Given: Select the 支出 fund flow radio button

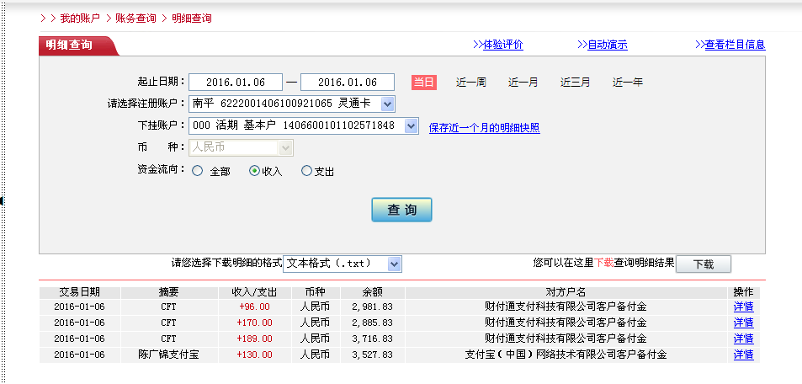Looking at the screenshot, I should (306, 171).
